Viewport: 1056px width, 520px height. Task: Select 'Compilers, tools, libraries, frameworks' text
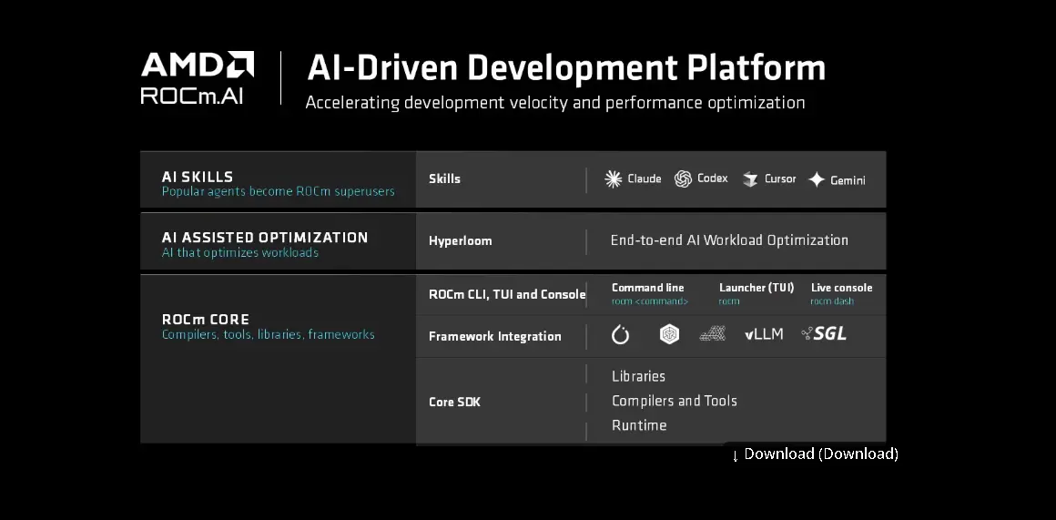coord(268,335)
